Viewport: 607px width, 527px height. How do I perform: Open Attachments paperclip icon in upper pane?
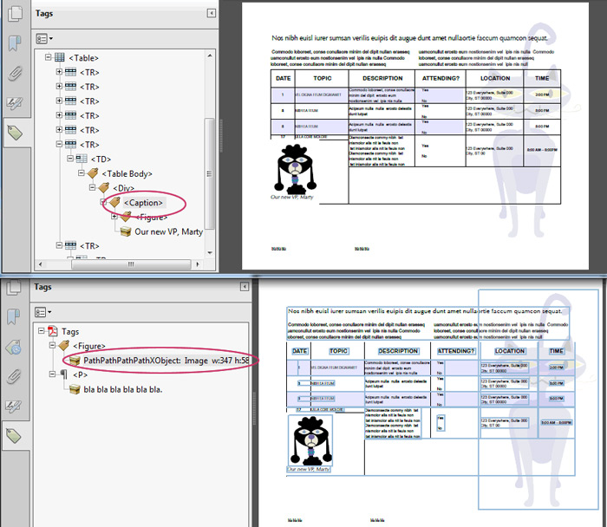tap(14, 74)
